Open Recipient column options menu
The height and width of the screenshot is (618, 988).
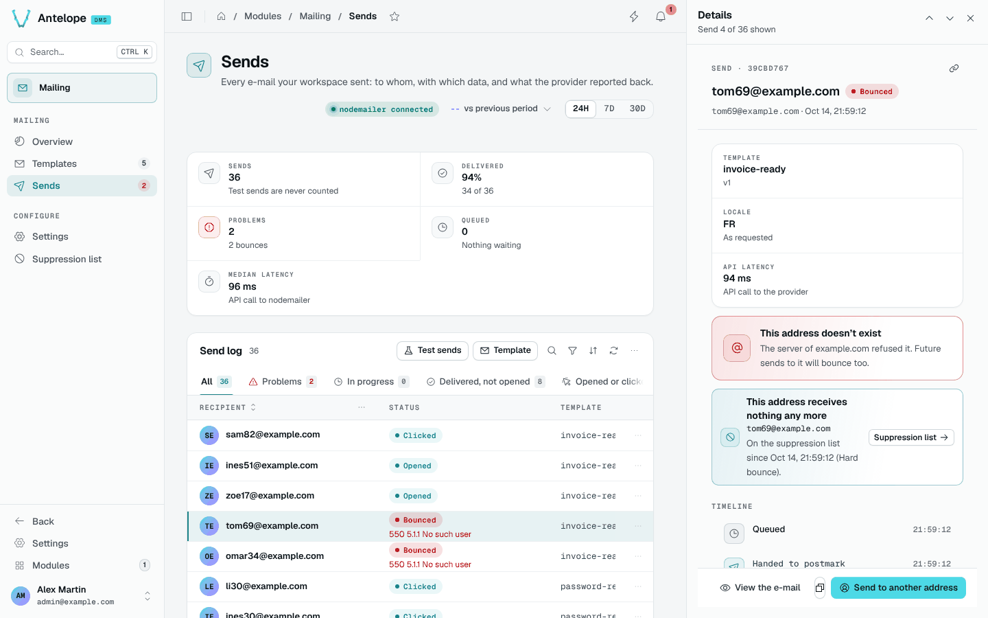362,408
